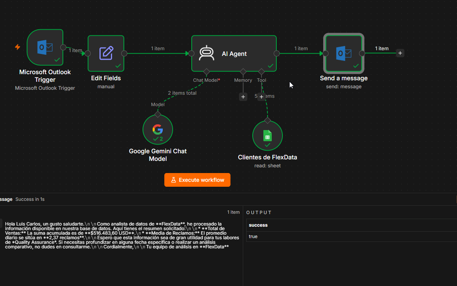
Task: Add another Tool to the AI Agent
Action: 261,97
